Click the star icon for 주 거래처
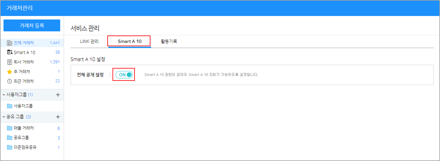The height and width of the screenshot is (161, 440). (x=9, y=72)
